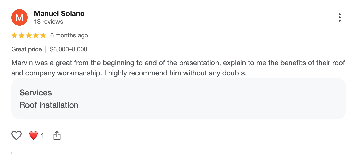Open Manuel Solano's profile name link
The height and width of the screenshot is (154, 352).
(x=59, y=13)
